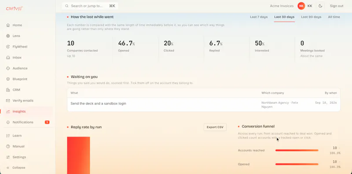
Task: Click the Acme Invoices workspace name
Action: [282, 6]
